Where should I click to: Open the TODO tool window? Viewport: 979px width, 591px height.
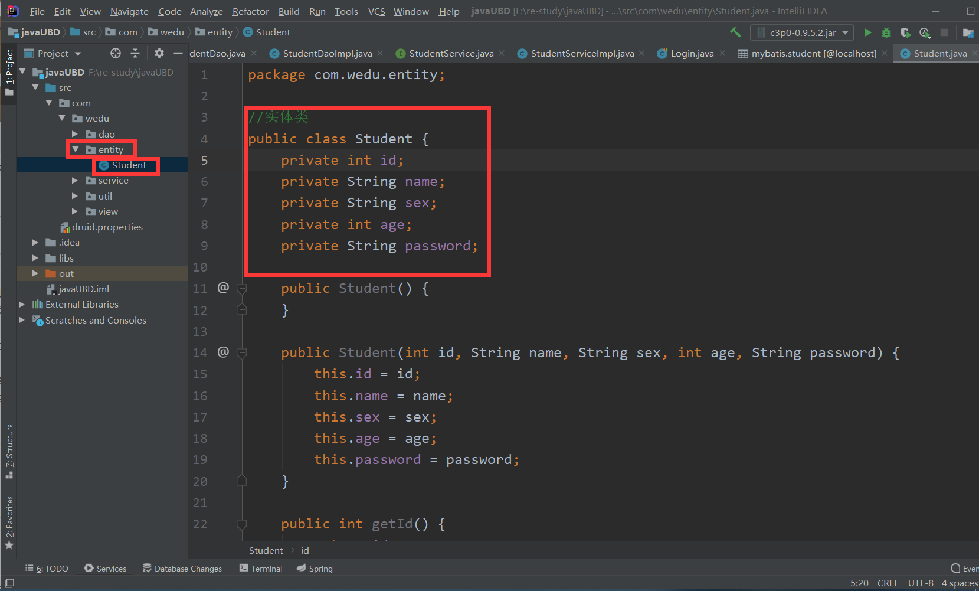[x=47, y=569]
